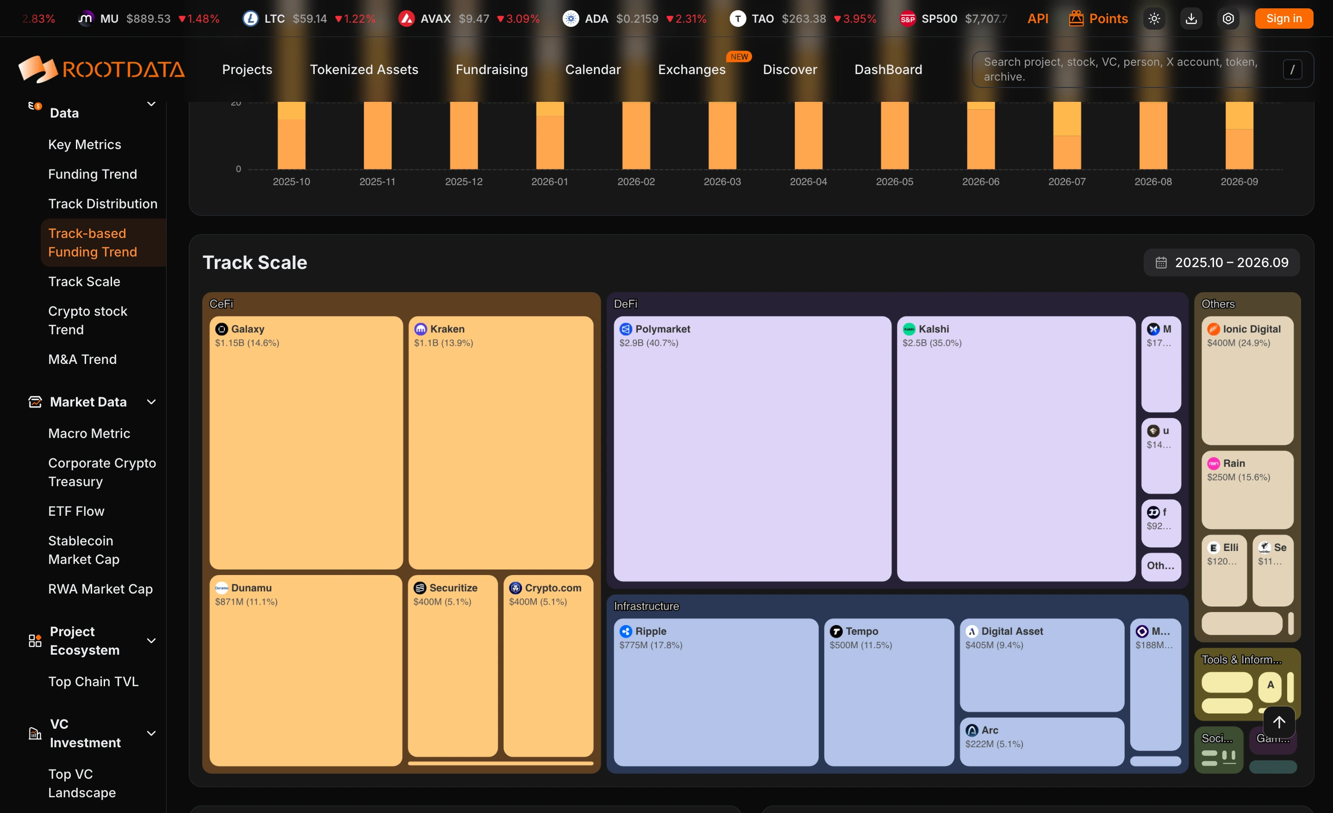Open Top Chain TVL sidebar item
Screen dimensions: 1333x813
coord(93,682)
